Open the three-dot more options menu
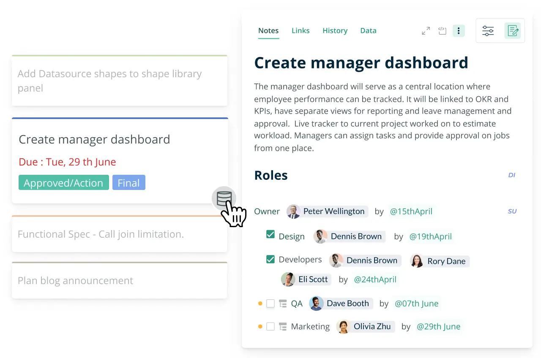Image resolution: width=541 pixels, height=358 pixels. (459, 31)
